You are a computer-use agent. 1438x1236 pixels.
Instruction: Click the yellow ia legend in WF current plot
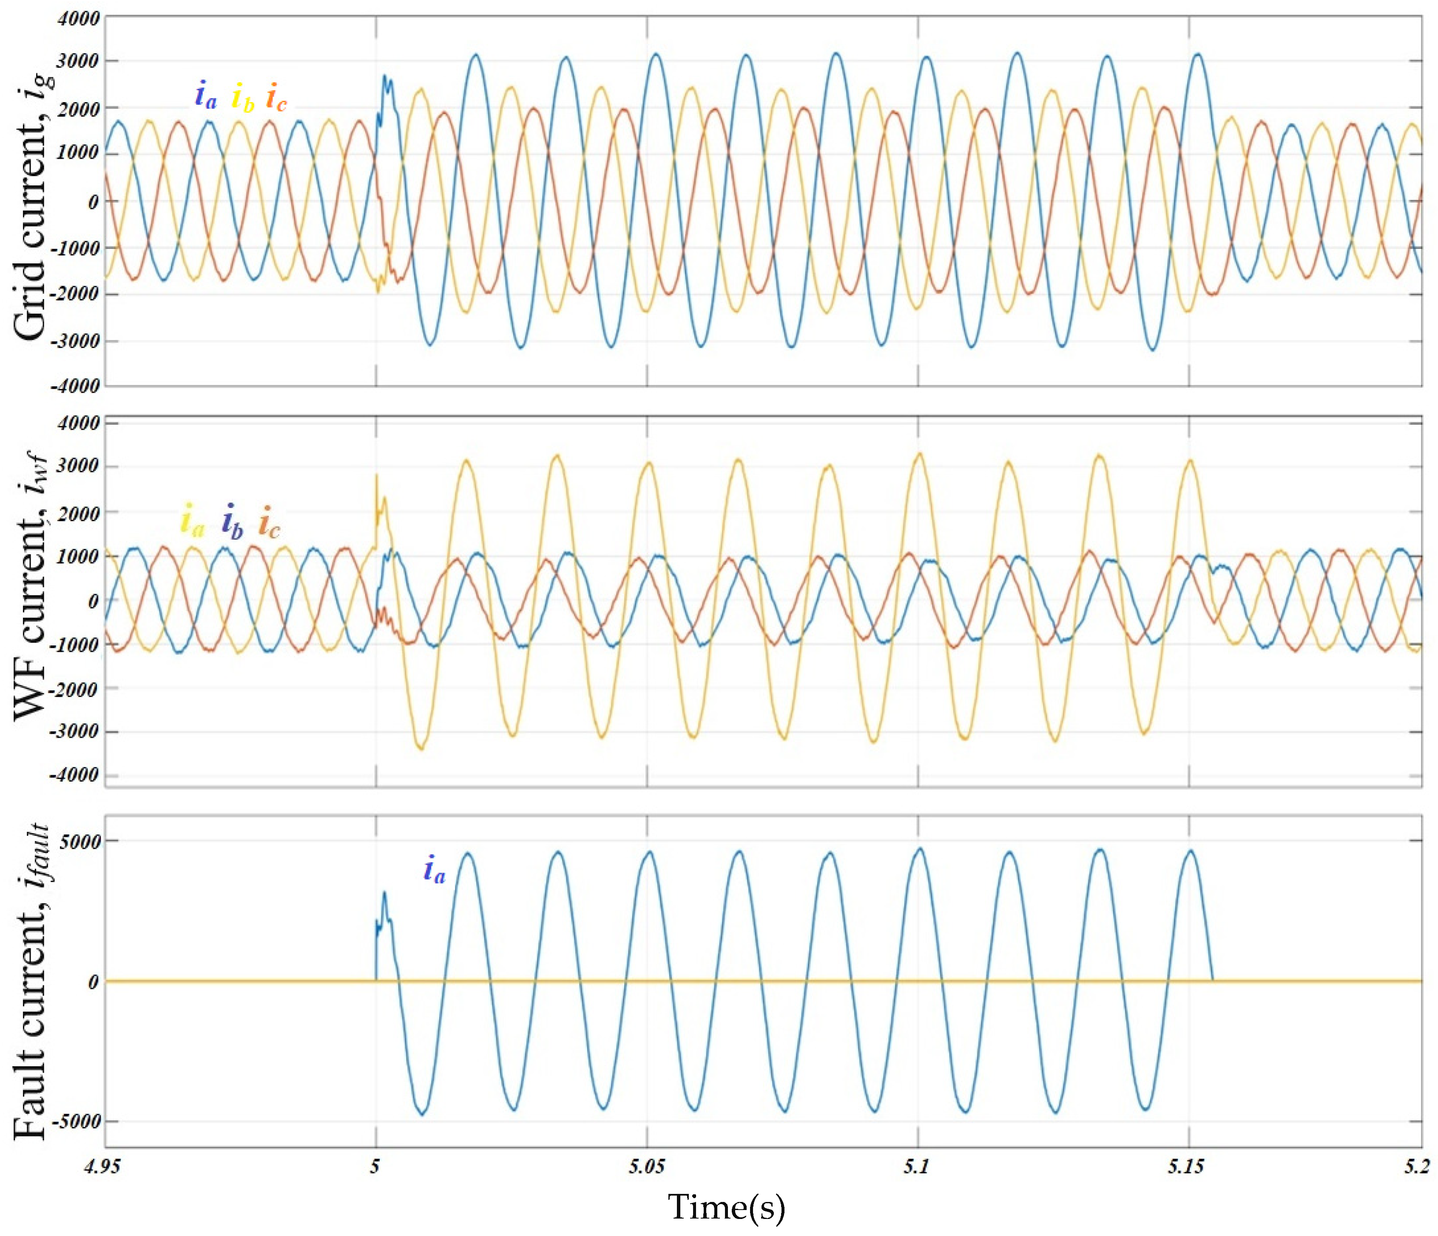coord(192,521)
